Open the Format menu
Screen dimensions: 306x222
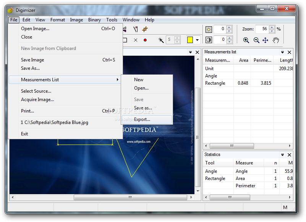(x=58, y=20)
